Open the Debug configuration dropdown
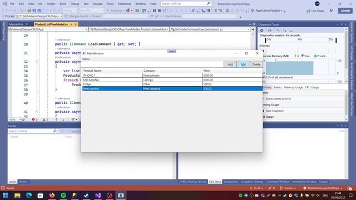 [70, 11]
